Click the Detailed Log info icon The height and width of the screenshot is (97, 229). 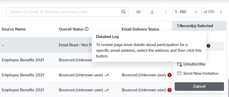(208, 46)
